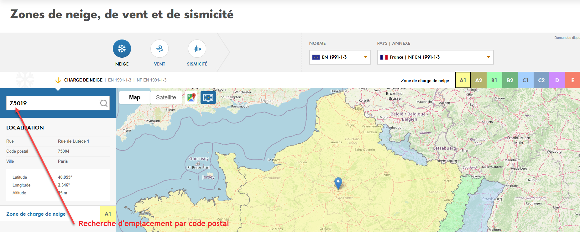Click the VENT label tab
Image resolution: width=580 pixels, height=232 pixels.
click(159, 64)
